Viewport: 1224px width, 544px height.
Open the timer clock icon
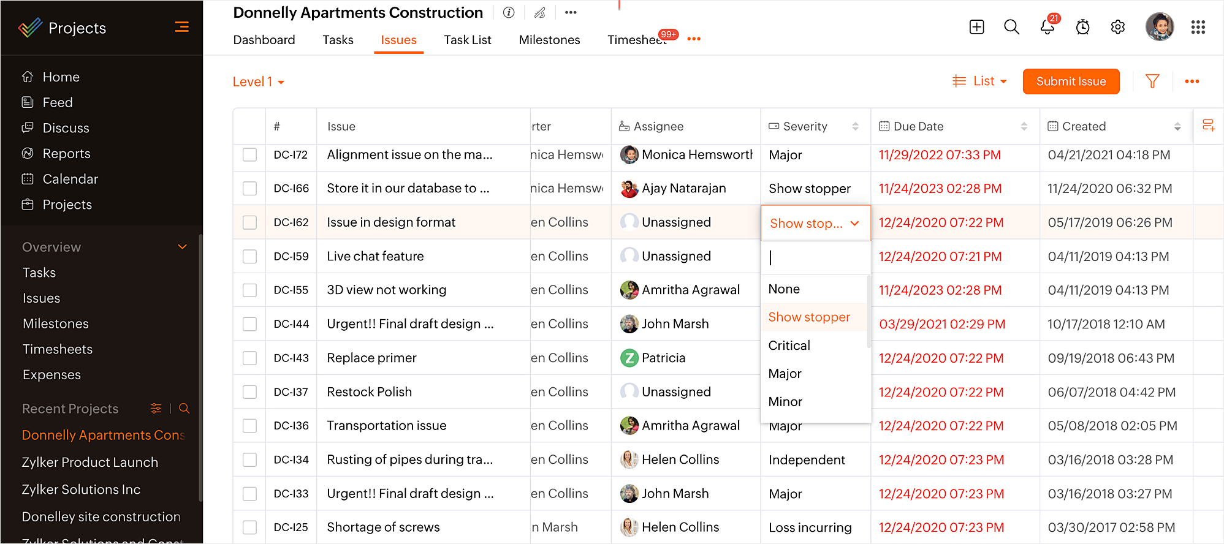[x=1082, y=28]
